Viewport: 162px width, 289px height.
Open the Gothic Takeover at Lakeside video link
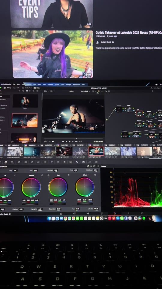(x=129, y=33)
